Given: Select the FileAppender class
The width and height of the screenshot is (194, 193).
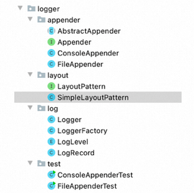Looking at the screenshot, I should [80, 64].
